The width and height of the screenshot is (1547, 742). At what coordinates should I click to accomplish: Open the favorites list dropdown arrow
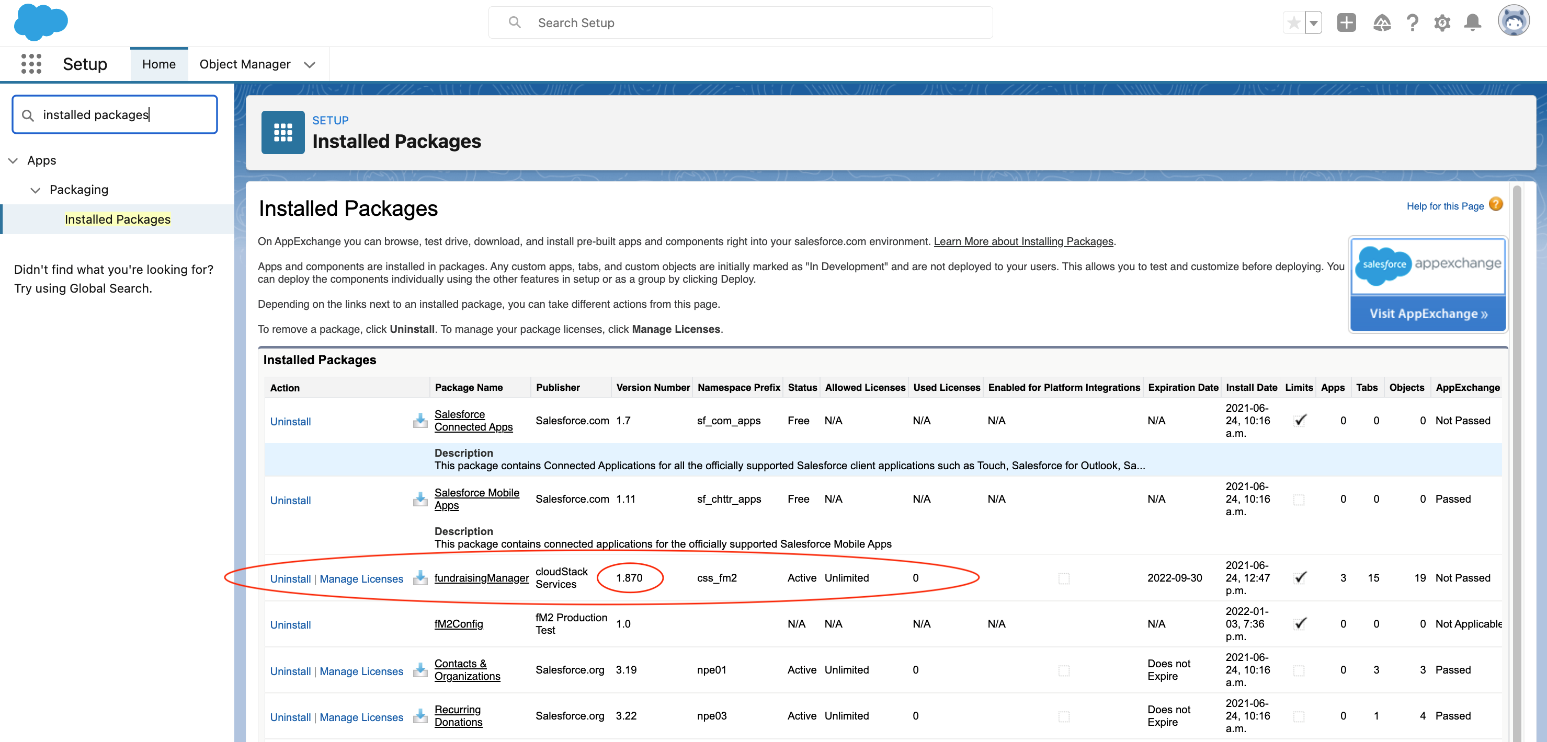pos(1313,23)
